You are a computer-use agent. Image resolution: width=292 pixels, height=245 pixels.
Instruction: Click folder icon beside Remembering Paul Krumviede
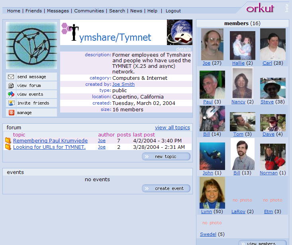[x=8, y=140]
